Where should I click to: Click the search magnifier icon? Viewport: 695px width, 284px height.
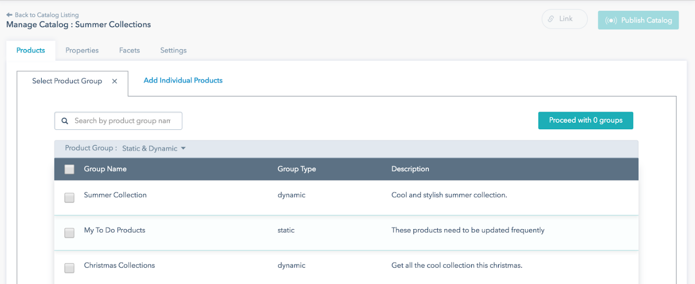point(65,121)
